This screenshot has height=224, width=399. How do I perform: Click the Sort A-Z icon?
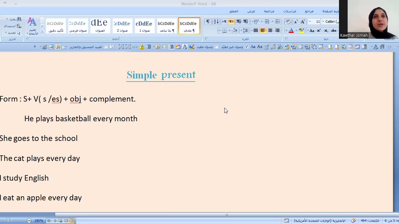(216, 21)
